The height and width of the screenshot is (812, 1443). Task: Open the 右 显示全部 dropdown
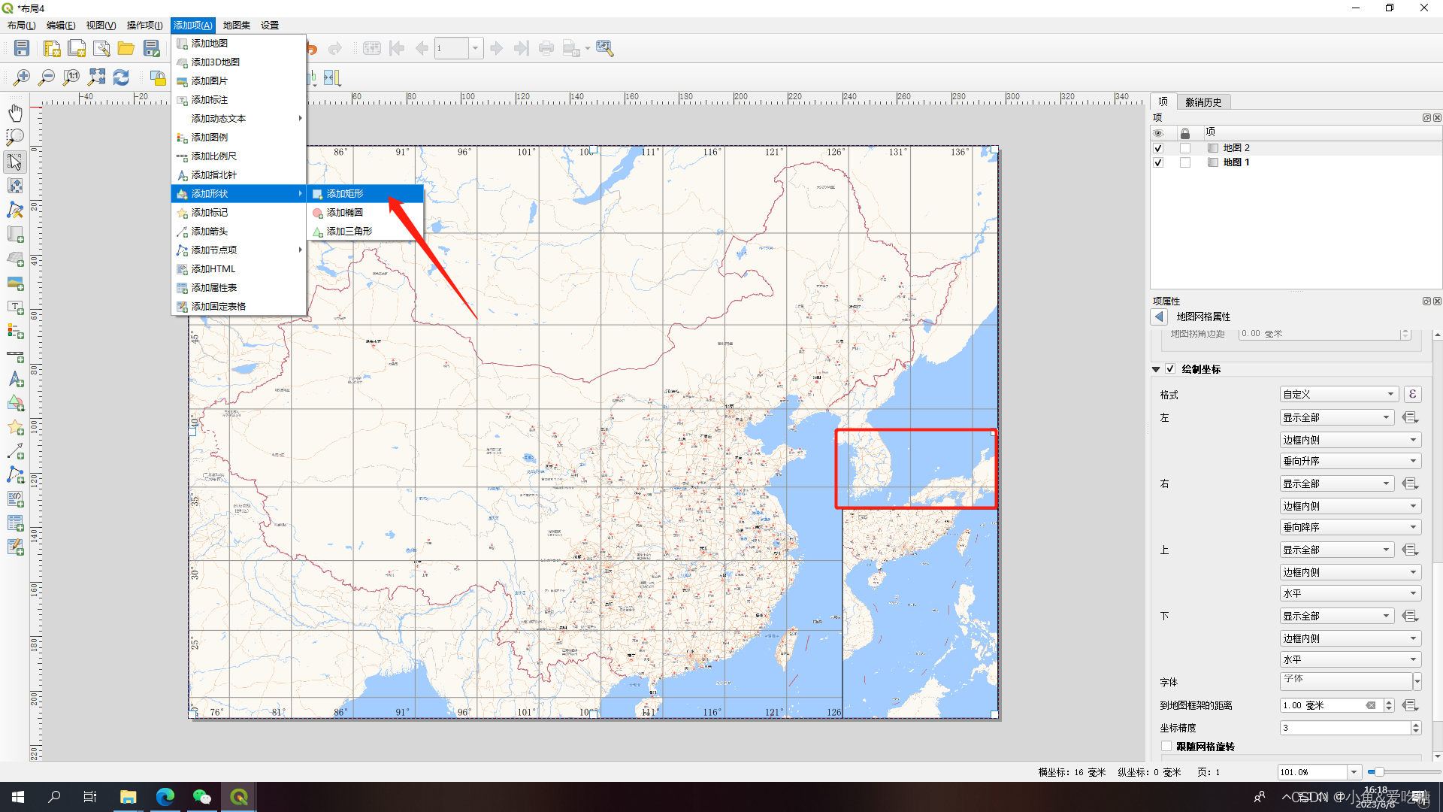[x=1337, y=483]
